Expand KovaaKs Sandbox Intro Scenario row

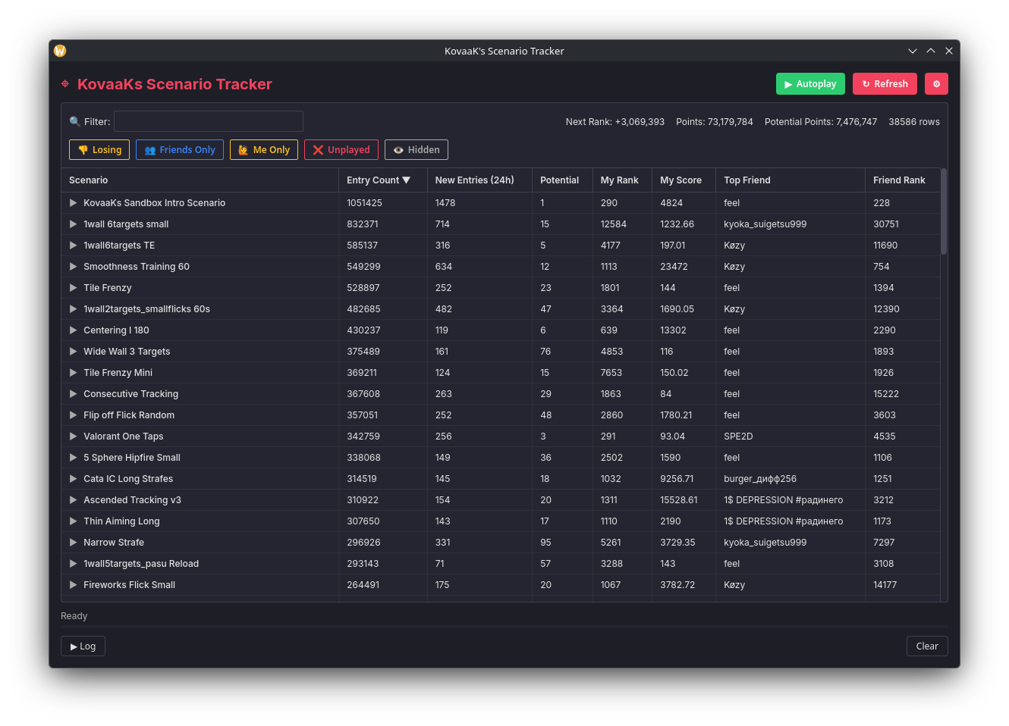pos(74,203)
